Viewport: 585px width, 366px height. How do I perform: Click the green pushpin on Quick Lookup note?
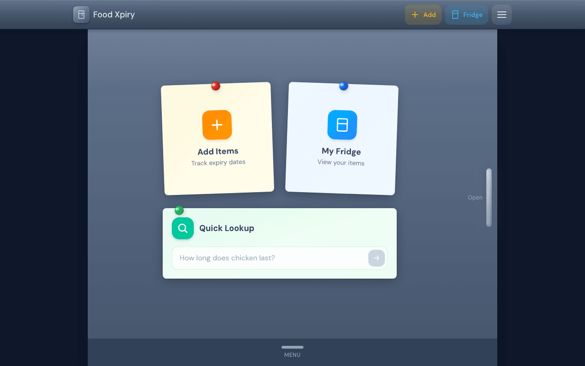pos(179,210)
